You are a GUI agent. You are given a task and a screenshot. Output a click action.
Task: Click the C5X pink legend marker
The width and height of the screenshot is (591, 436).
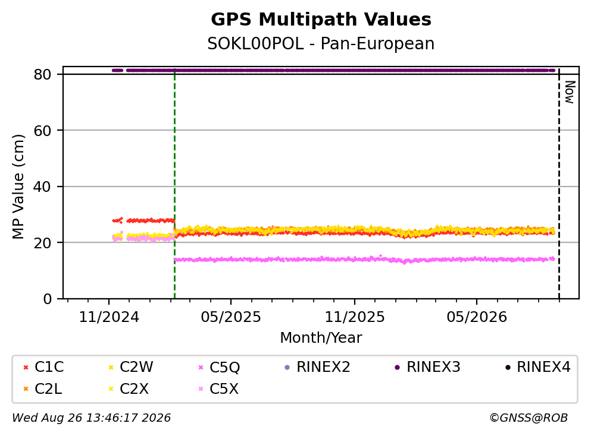[x=201, y=389]
